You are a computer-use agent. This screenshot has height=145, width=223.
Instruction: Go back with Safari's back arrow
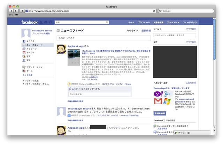11,11
